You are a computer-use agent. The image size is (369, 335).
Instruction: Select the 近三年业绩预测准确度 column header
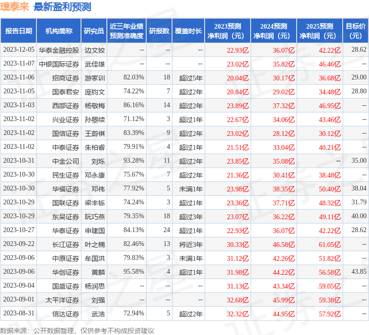pos(127,31)
